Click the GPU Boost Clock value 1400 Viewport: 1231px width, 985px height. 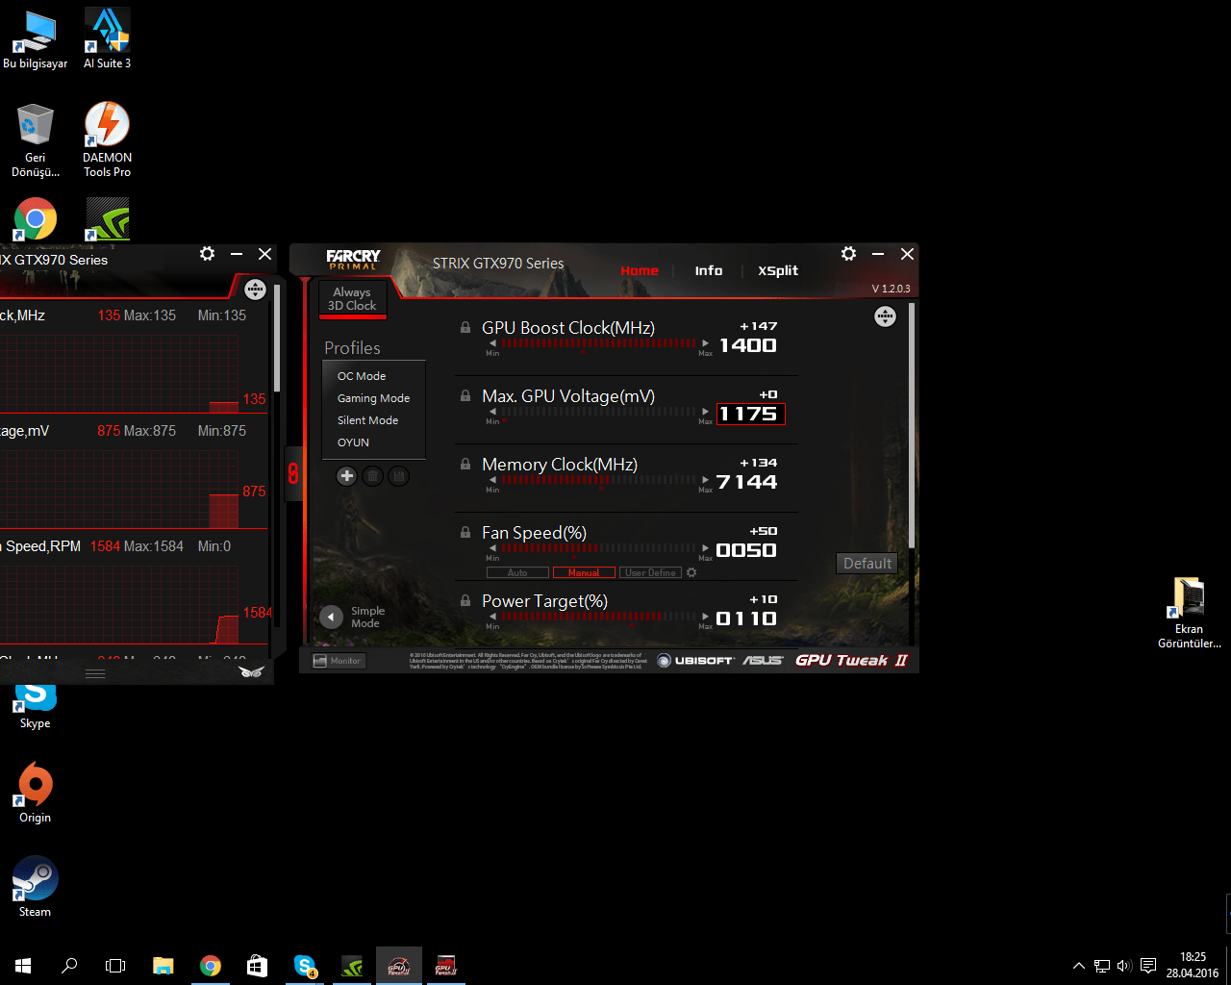click(x=748, y=345)
